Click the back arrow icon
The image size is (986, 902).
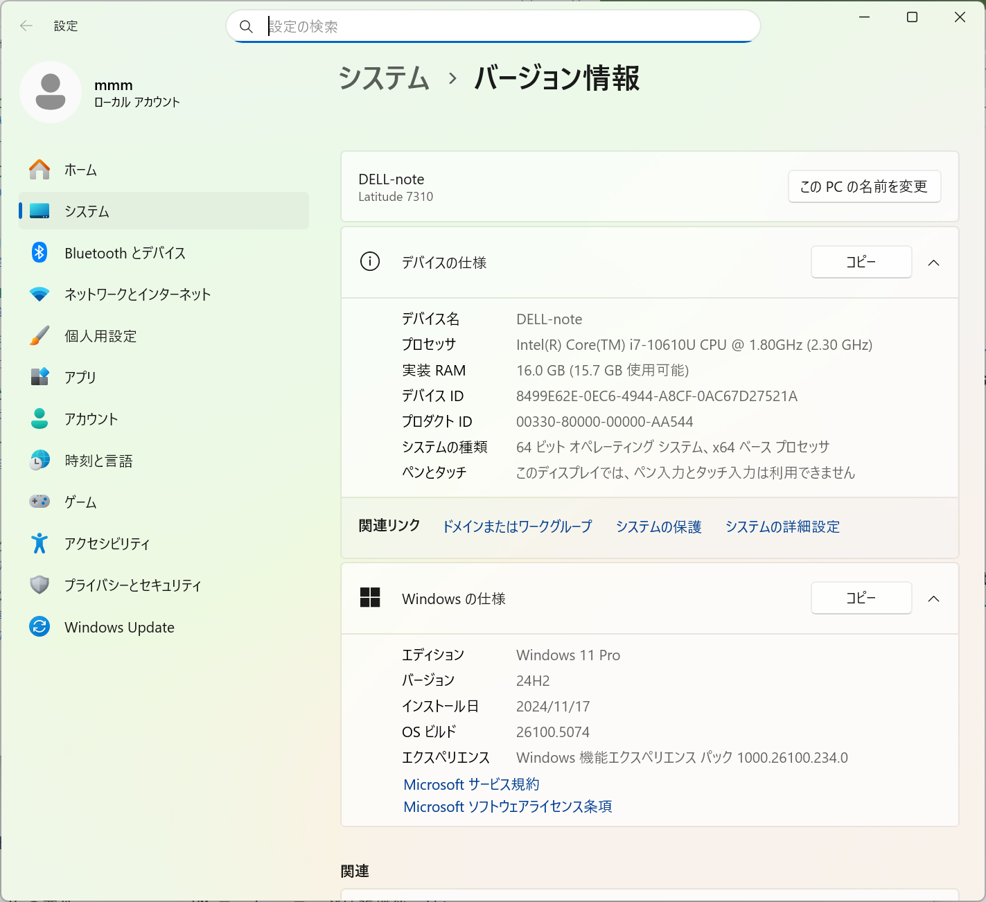click(x=26, y=26)
